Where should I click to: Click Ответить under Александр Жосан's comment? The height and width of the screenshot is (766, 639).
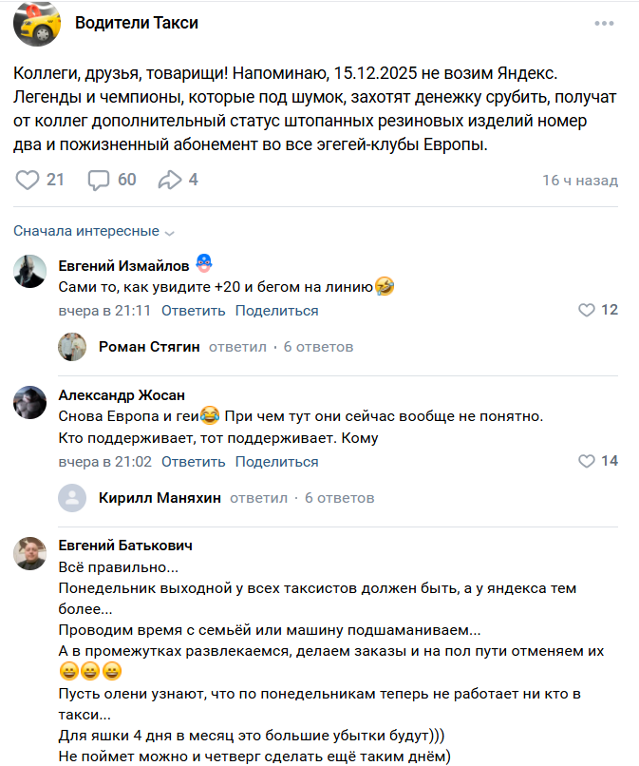pyautogui.click(x=193, y=462)
